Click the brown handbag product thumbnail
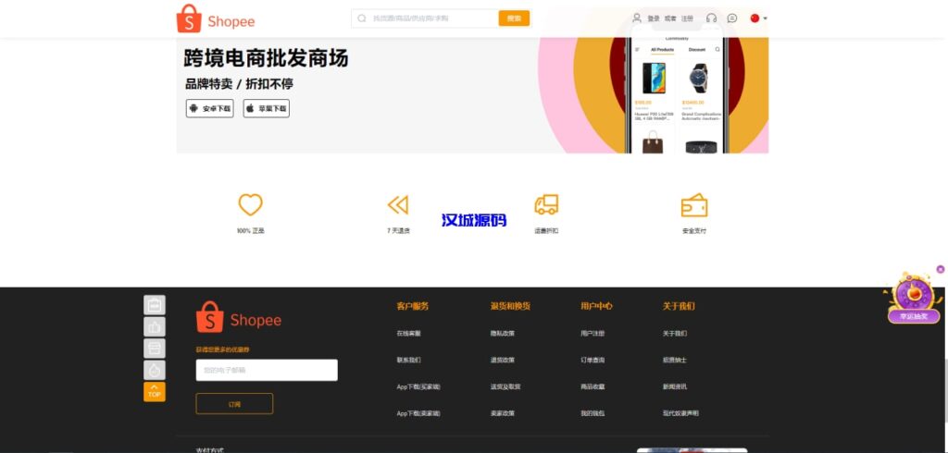Screen dimensions: 948x453 click(x=653, y=142)
